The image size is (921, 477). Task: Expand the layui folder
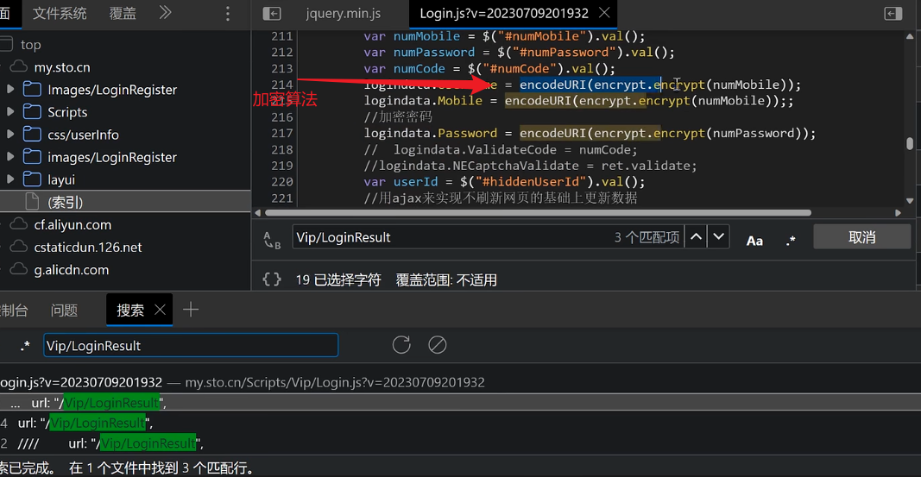[10, 179]
